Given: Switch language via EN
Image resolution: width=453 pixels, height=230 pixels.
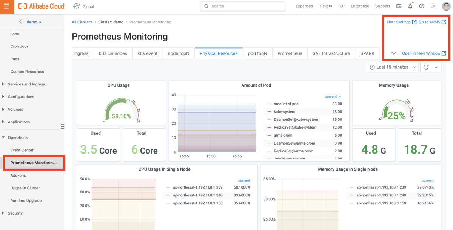Looking at the screenshot, I should click(433, 6).
